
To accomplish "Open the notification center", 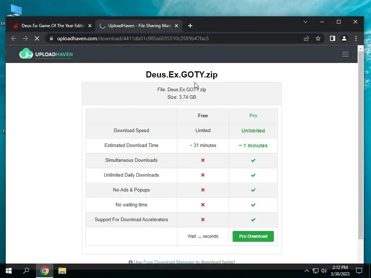I will tap(359, 271).
